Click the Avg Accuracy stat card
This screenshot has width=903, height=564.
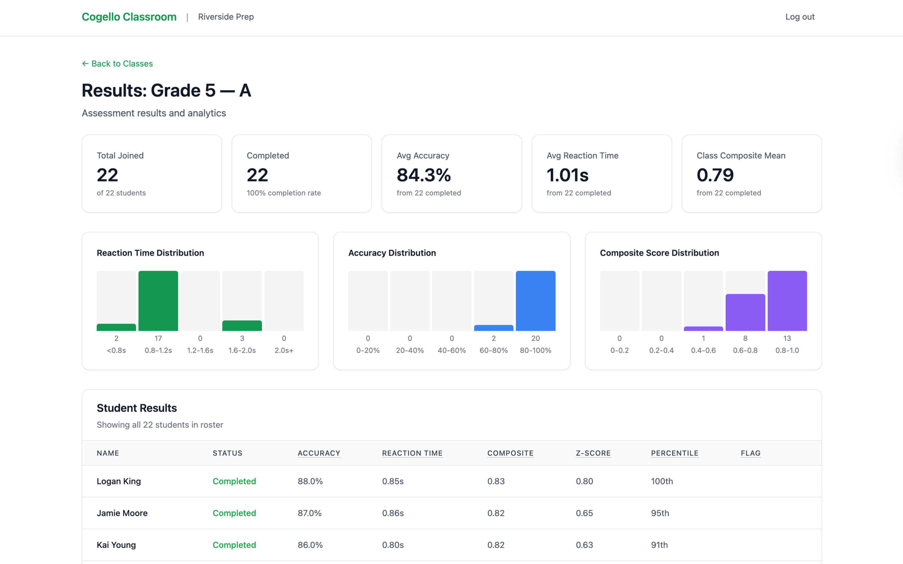pos(451,173)
